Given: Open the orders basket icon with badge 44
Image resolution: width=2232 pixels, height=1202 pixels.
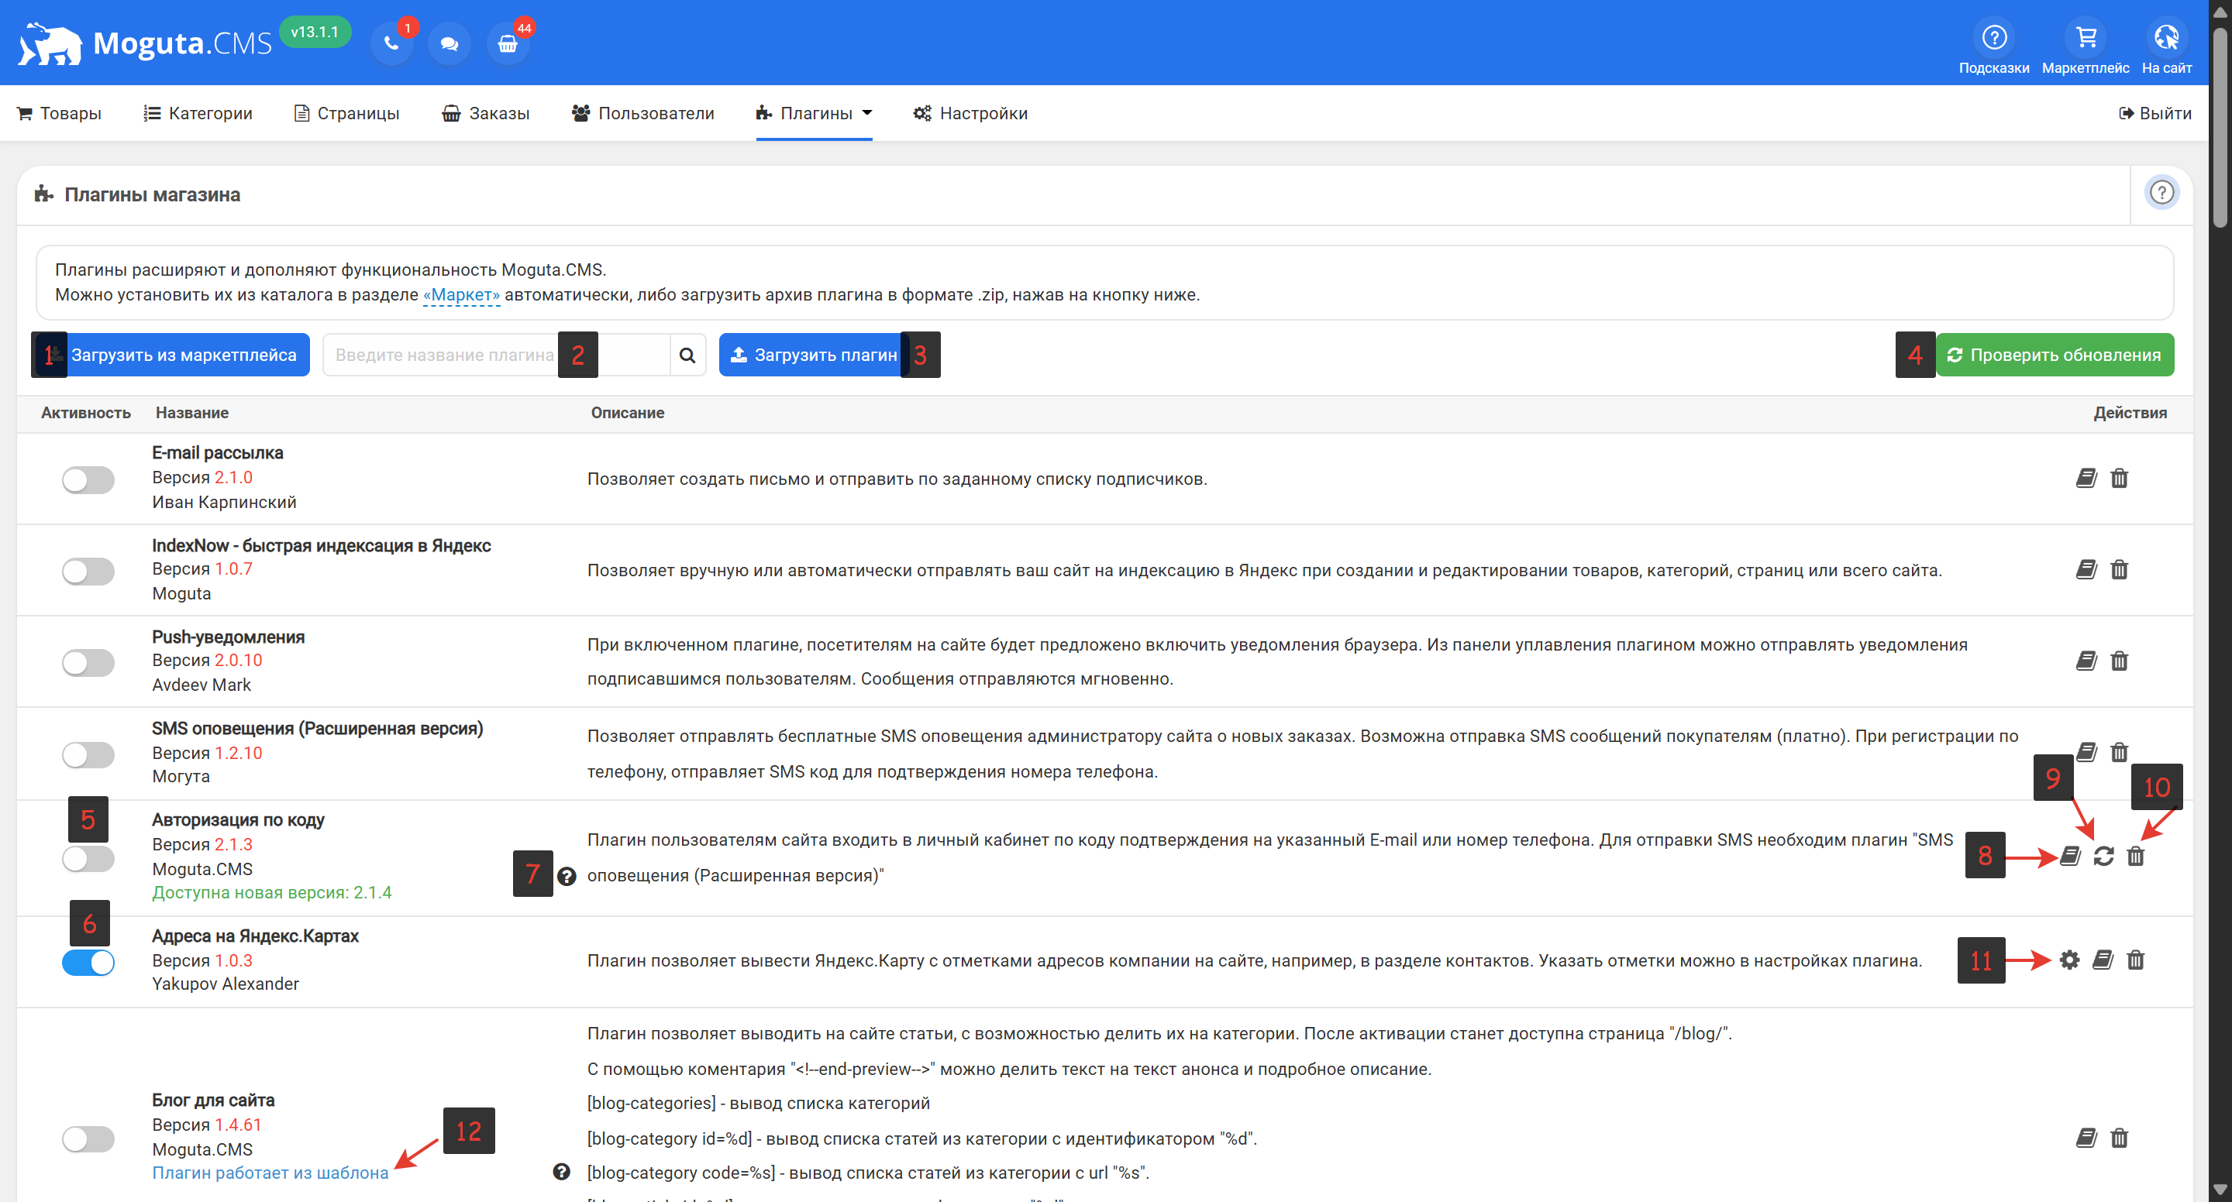Looking at the screenshot, I should click(508, 43).
